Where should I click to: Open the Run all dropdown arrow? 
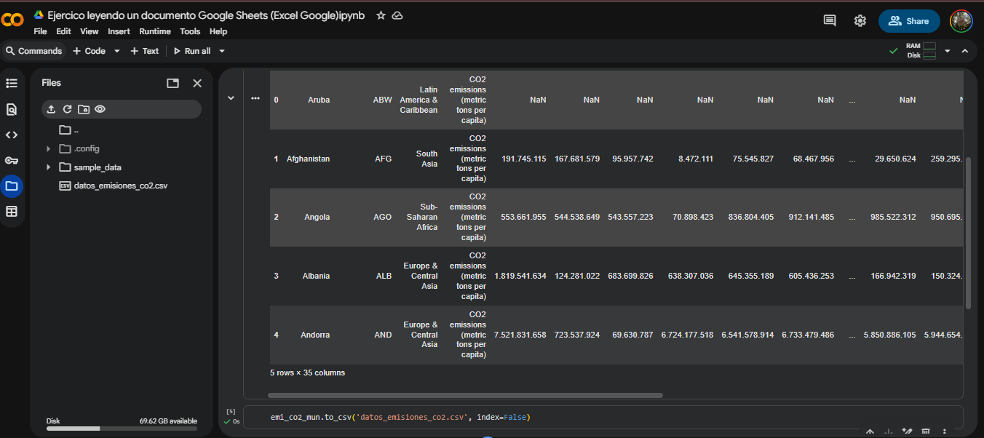point(222,51)
